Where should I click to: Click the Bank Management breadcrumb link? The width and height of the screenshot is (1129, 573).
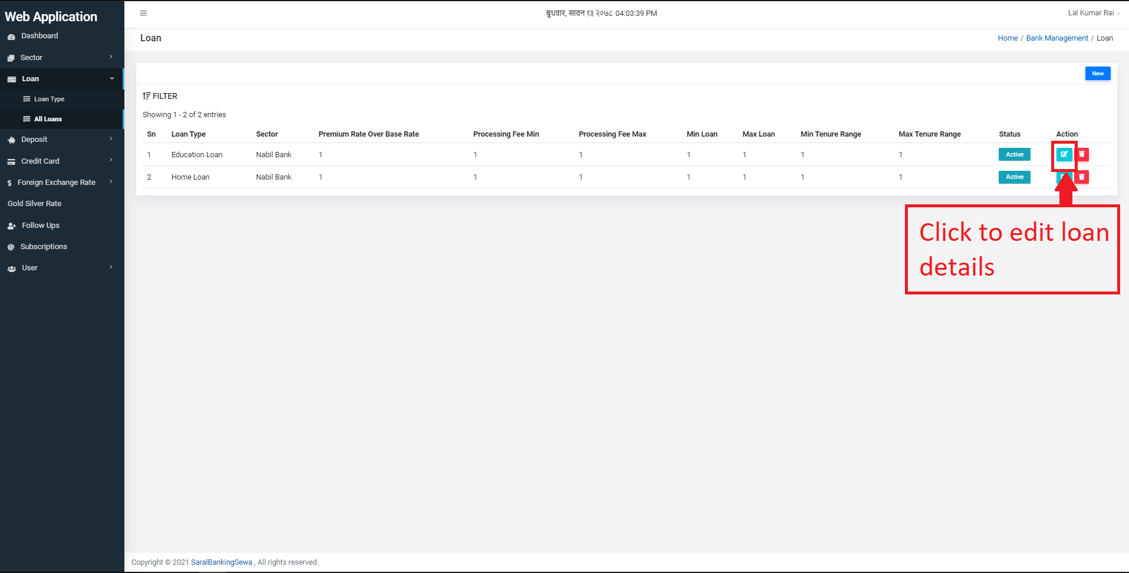pyautogui.click(x=1057, y=38)
